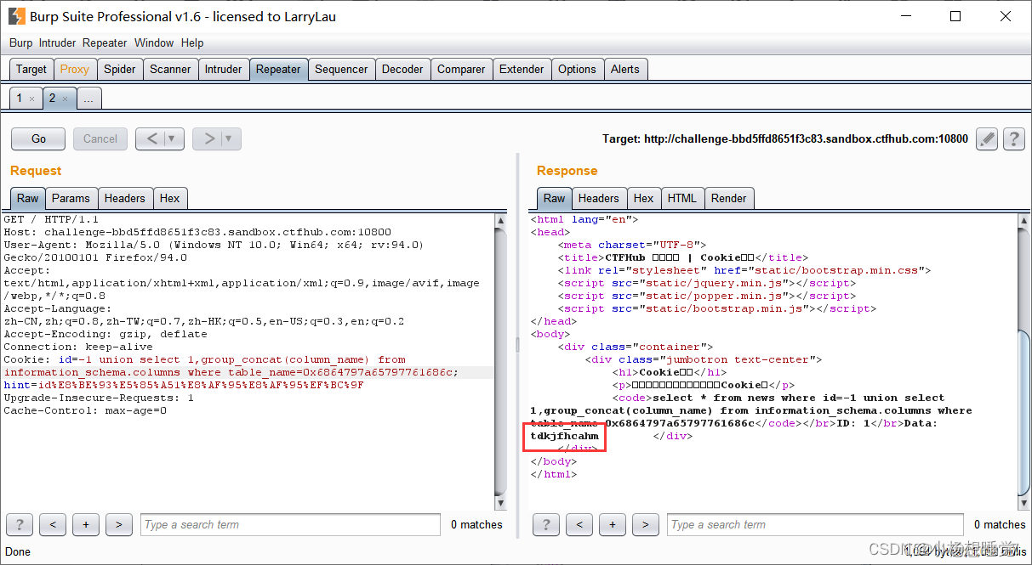This screenshot has width=1032, height=565.
Task: Click the Target URL label text
Action: 785,138
